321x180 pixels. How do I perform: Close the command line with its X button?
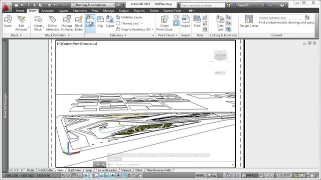[x=98, y=164]
